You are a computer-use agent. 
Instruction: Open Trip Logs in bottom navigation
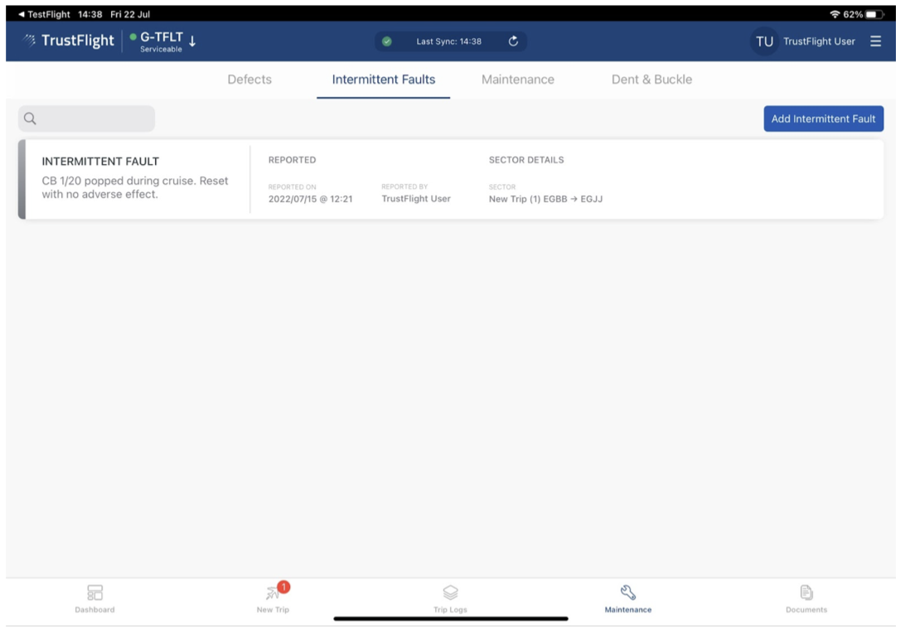[x=450, y=599]
